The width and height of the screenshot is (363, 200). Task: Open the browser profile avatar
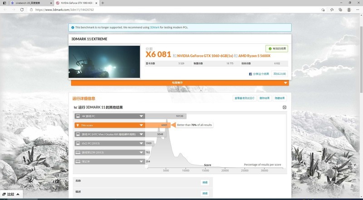pos(349,10)
